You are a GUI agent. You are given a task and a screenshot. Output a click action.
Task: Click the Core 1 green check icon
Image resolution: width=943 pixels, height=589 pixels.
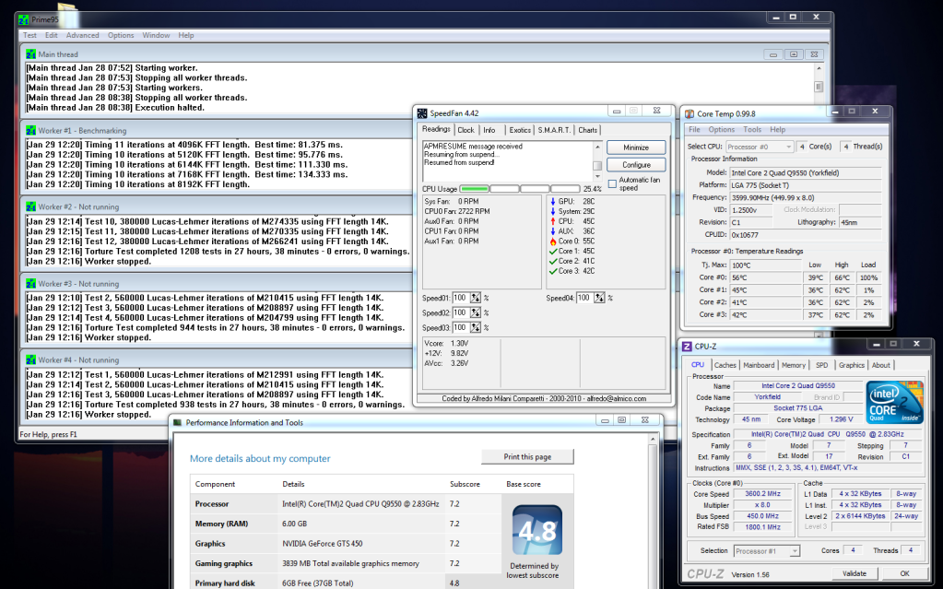pos(553,252)
